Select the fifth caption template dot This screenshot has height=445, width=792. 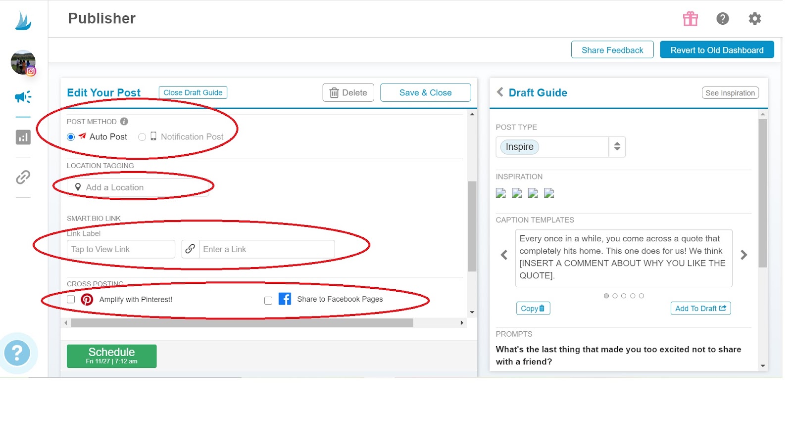pyautogui.click(x=642, y=296)
